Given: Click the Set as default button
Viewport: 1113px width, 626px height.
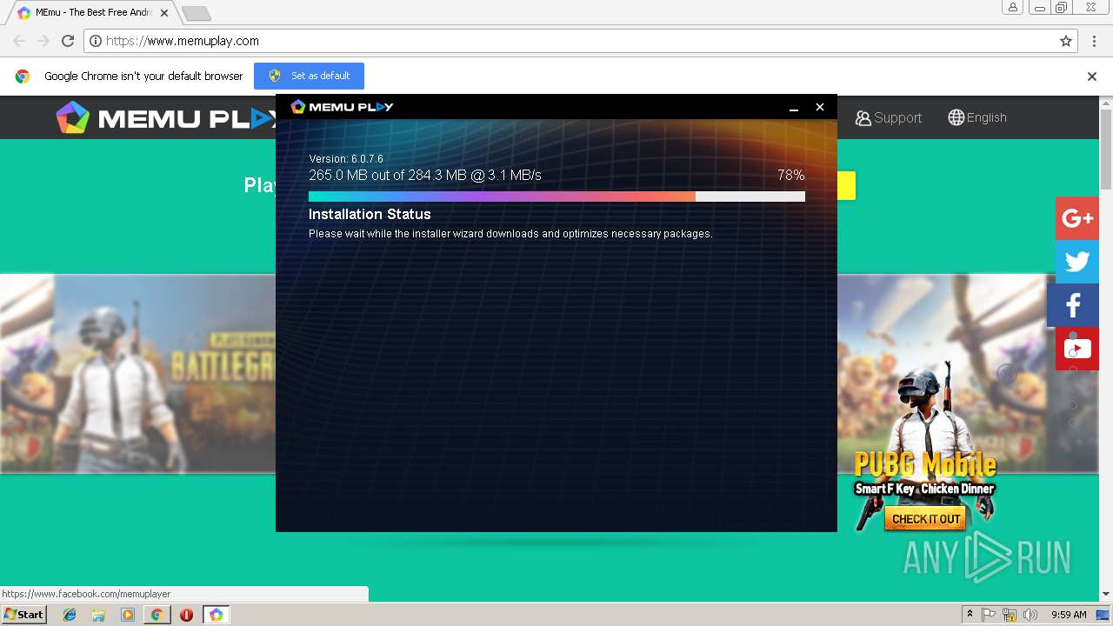Looking at the screenshot, I should pos(309,76).
